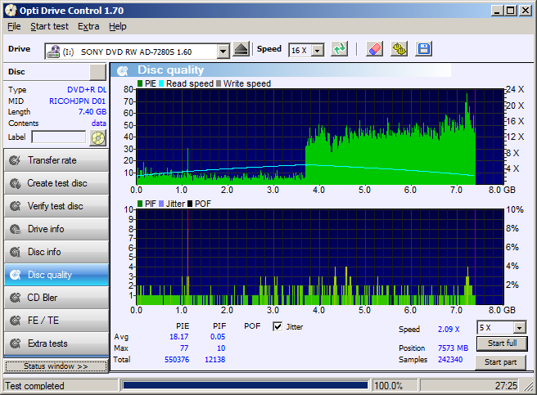Toggle the Jitter checkbox
This screenshot has height=395, width=537.
pos(278,326)
